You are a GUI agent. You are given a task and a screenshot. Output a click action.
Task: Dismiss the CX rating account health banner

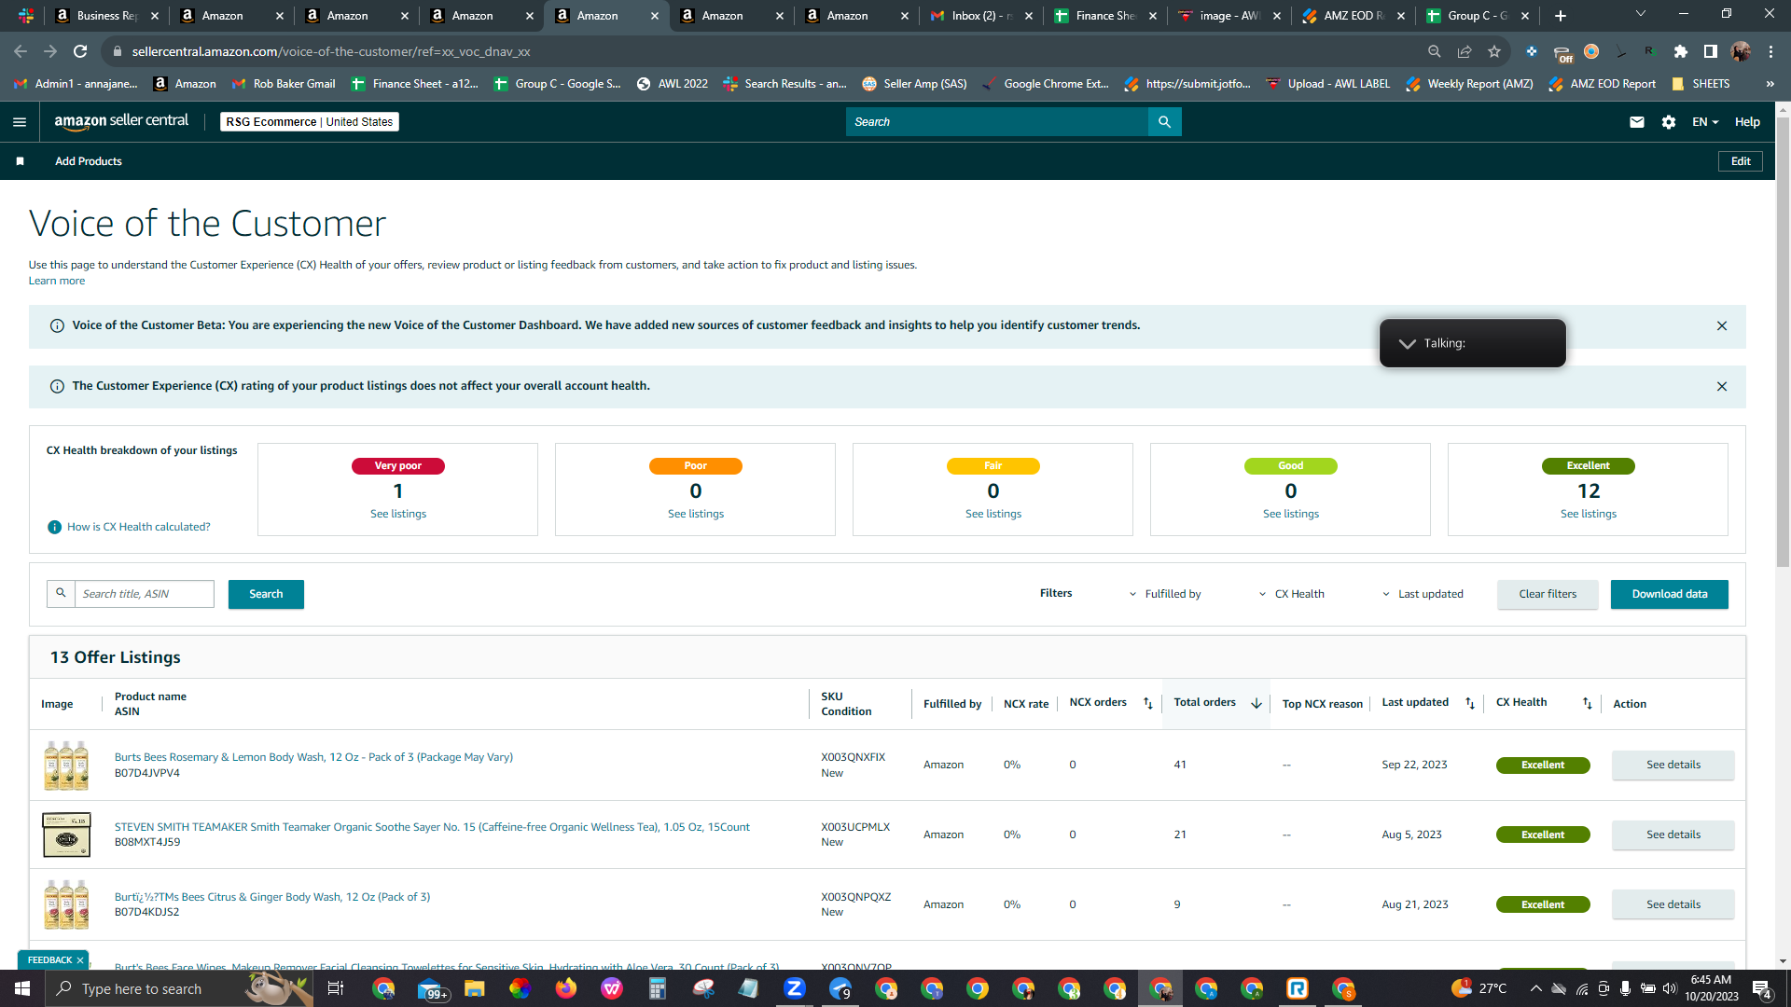click(1722, 387)
